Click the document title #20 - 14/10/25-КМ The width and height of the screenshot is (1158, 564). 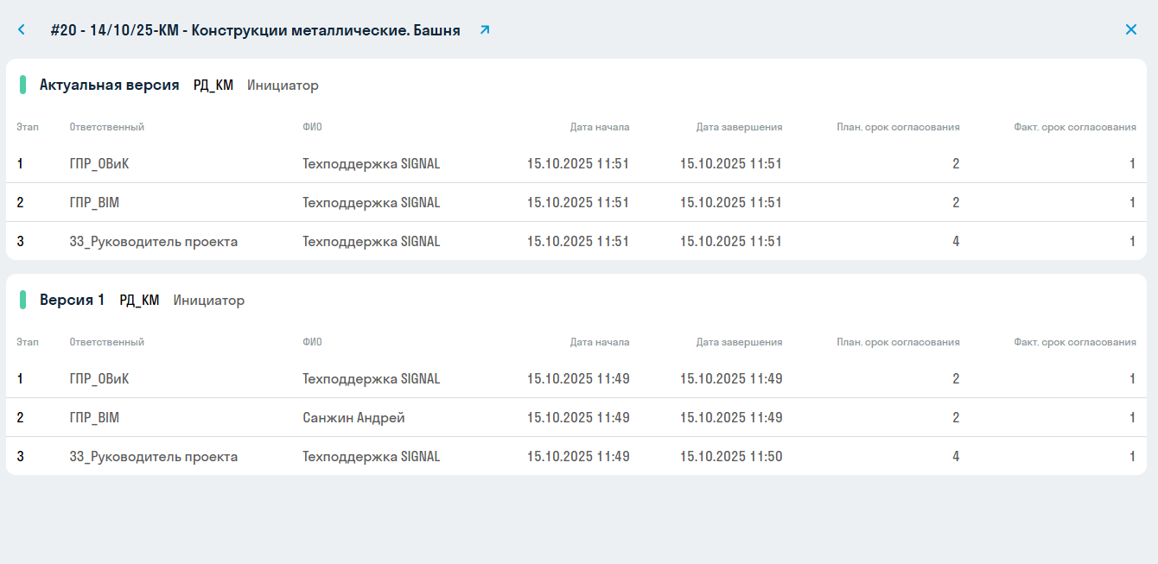[x=255, y=30]
